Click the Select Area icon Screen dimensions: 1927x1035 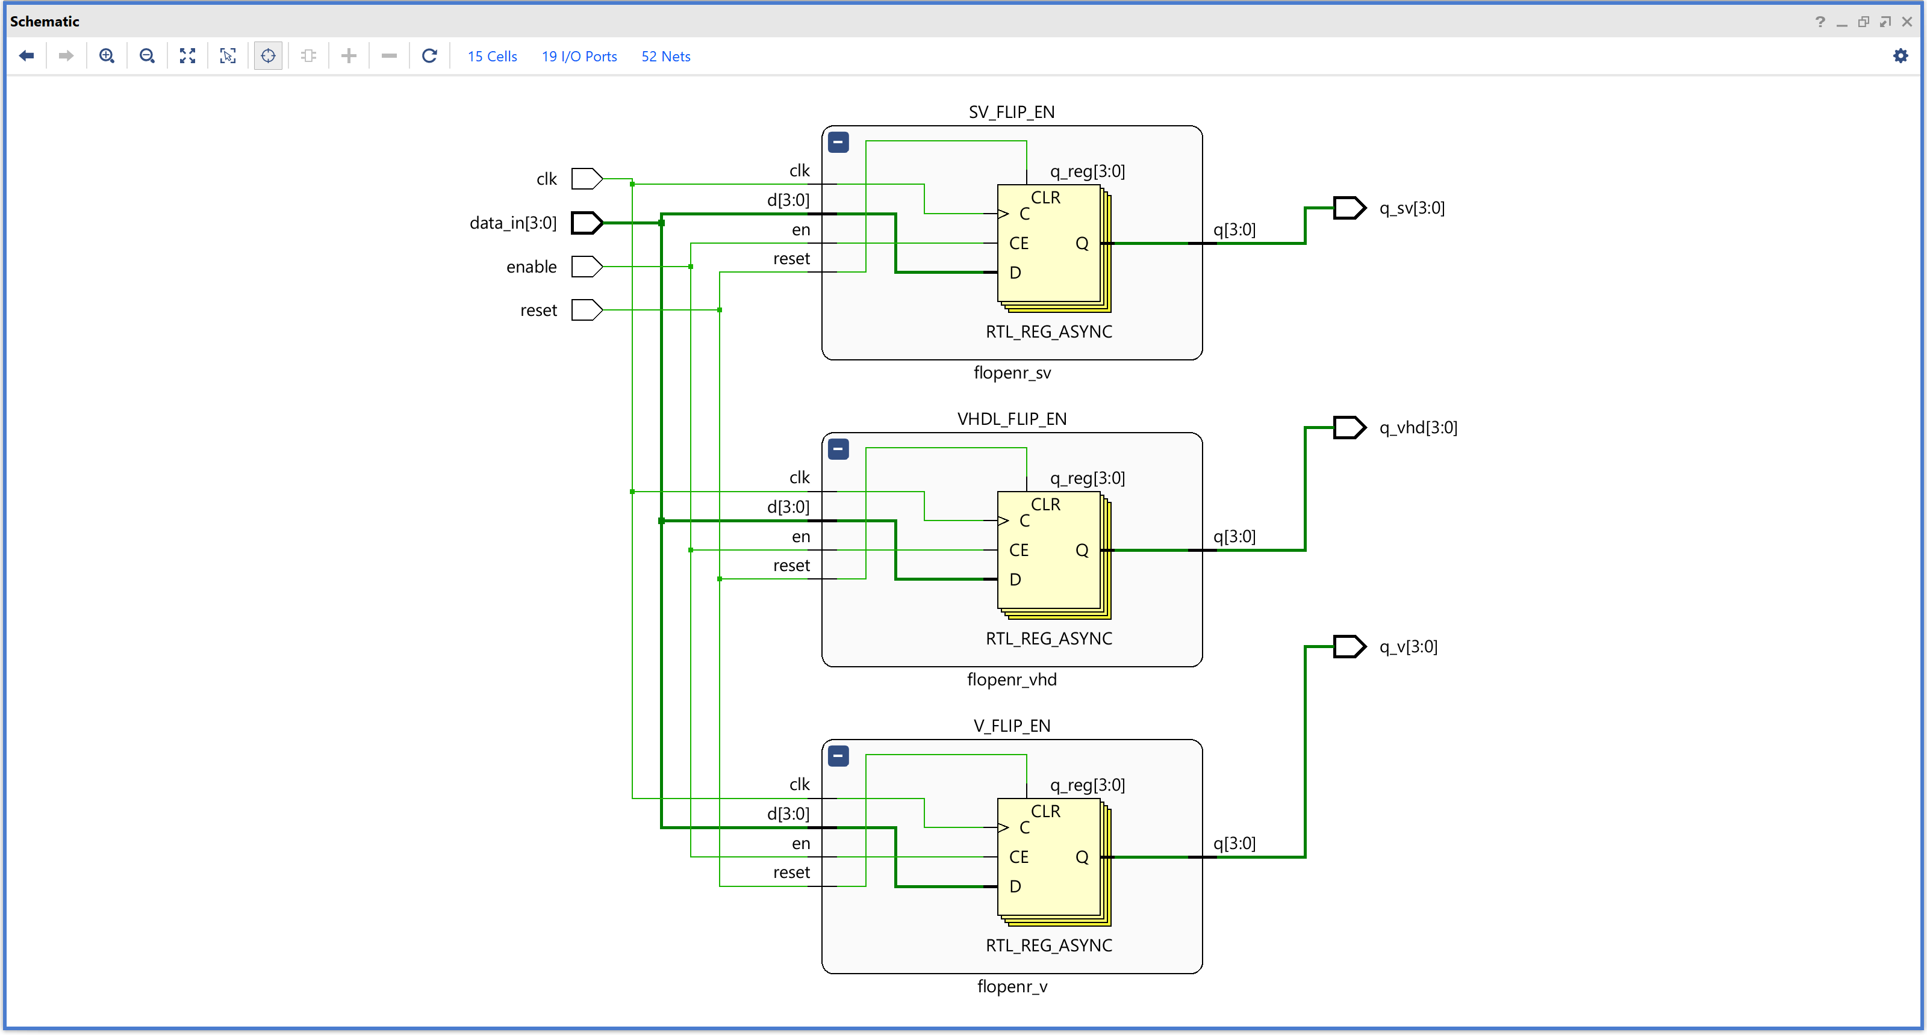point(228,56)
